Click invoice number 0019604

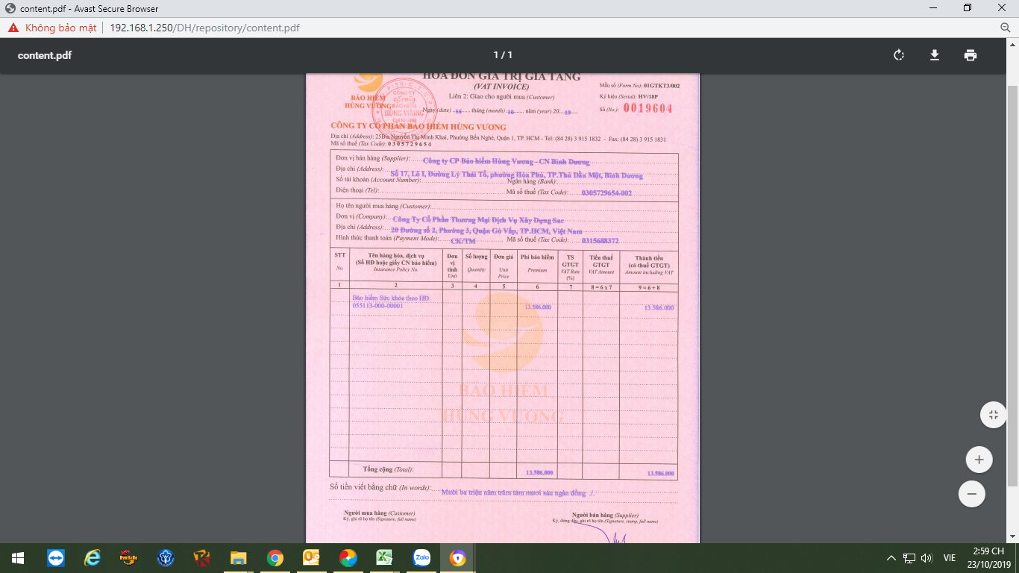[648, 108]
